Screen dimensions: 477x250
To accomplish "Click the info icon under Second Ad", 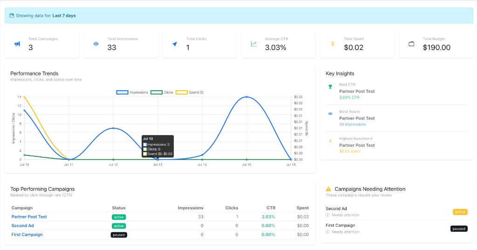I will click(327, 215).
